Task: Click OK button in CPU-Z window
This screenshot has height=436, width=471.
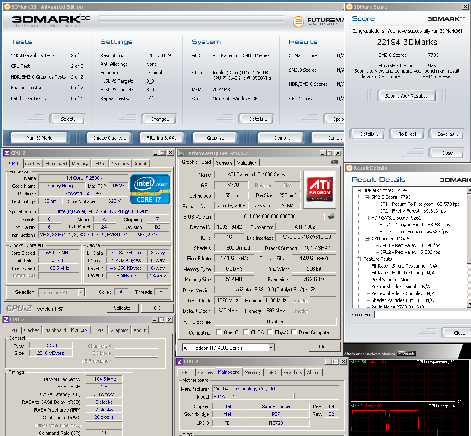Action: click(157, 308)
